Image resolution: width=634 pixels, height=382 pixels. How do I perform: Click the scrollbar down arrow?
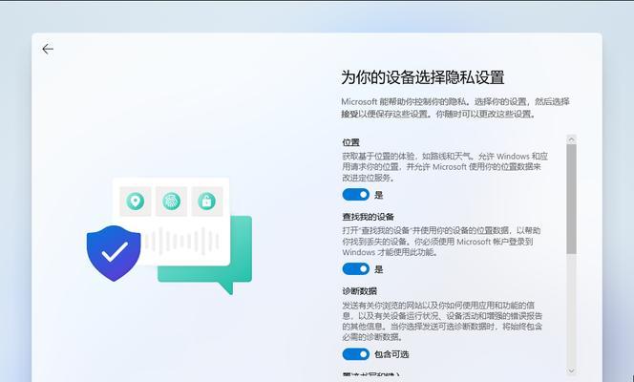tap(571, 371)
